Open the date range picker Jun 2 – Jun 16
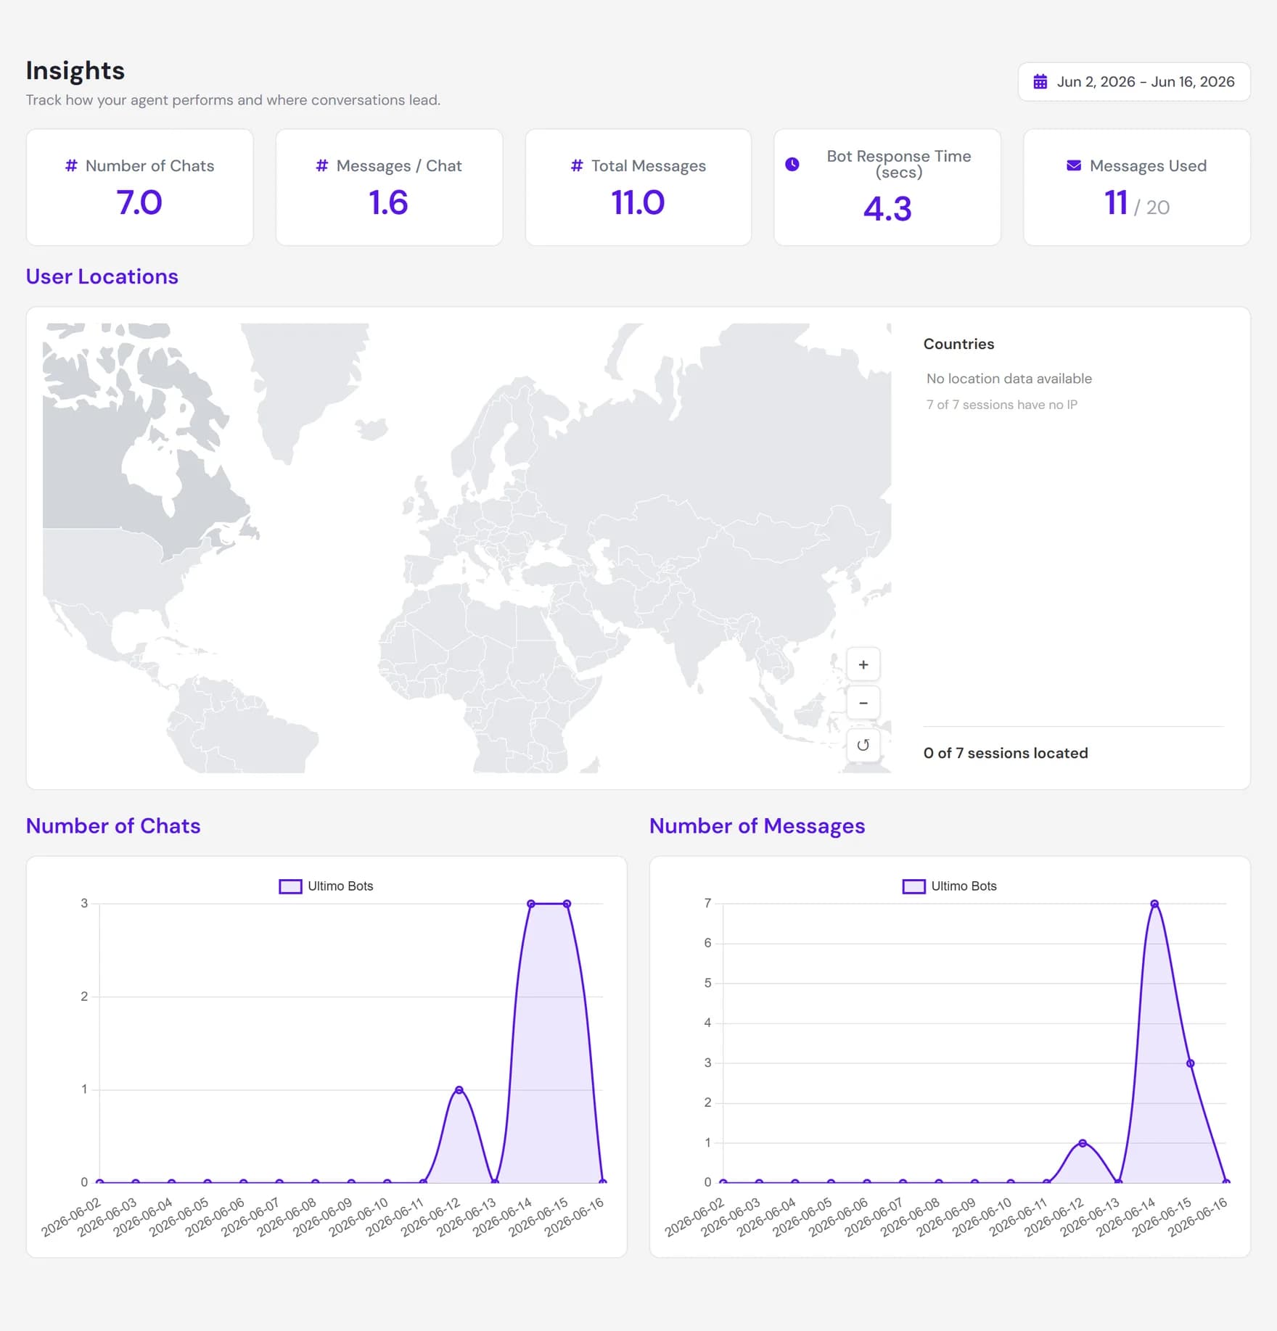 point(1133,82)
